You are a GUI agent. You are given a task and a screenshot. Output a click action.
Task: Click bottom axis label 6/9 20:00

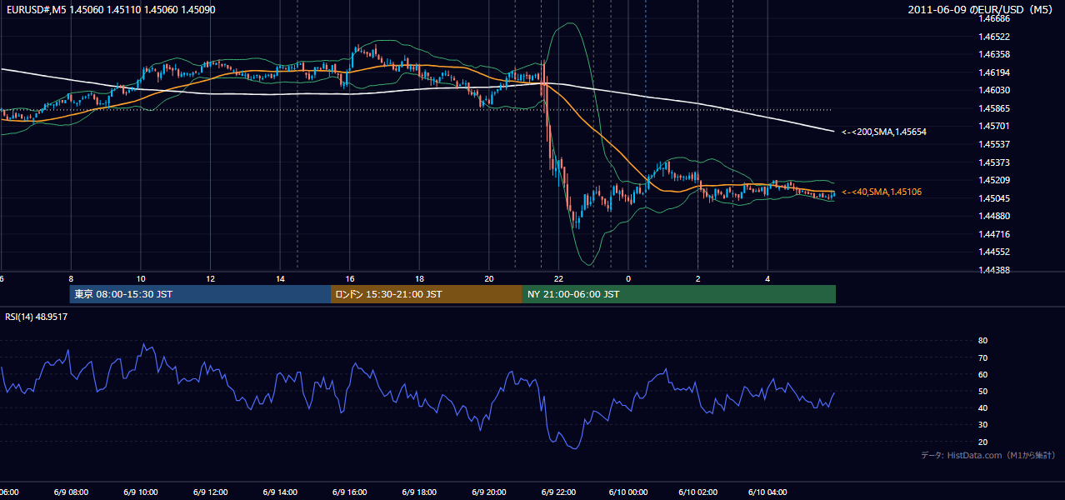point(489,492)
